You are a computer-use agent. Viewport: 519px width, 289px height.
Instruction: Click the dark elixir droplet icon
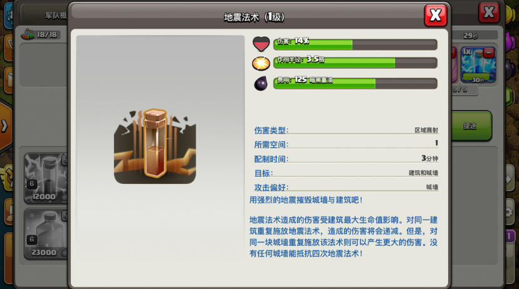(261, 84)
